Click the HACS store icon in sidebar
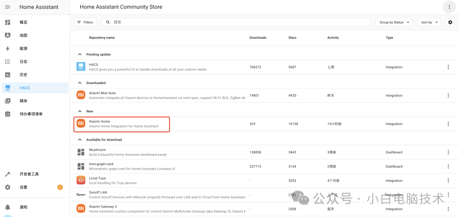Screen dimensions: 459x217 [8, 88]
